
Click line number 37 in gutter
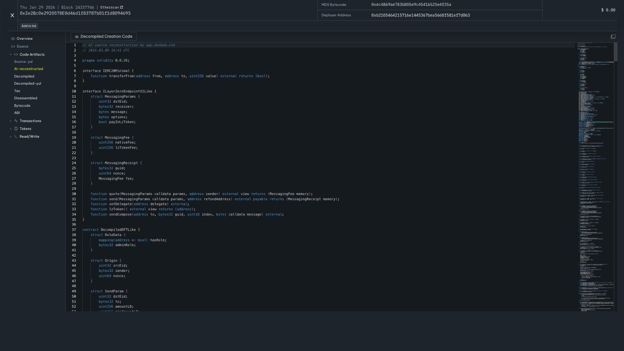point(74,229)
